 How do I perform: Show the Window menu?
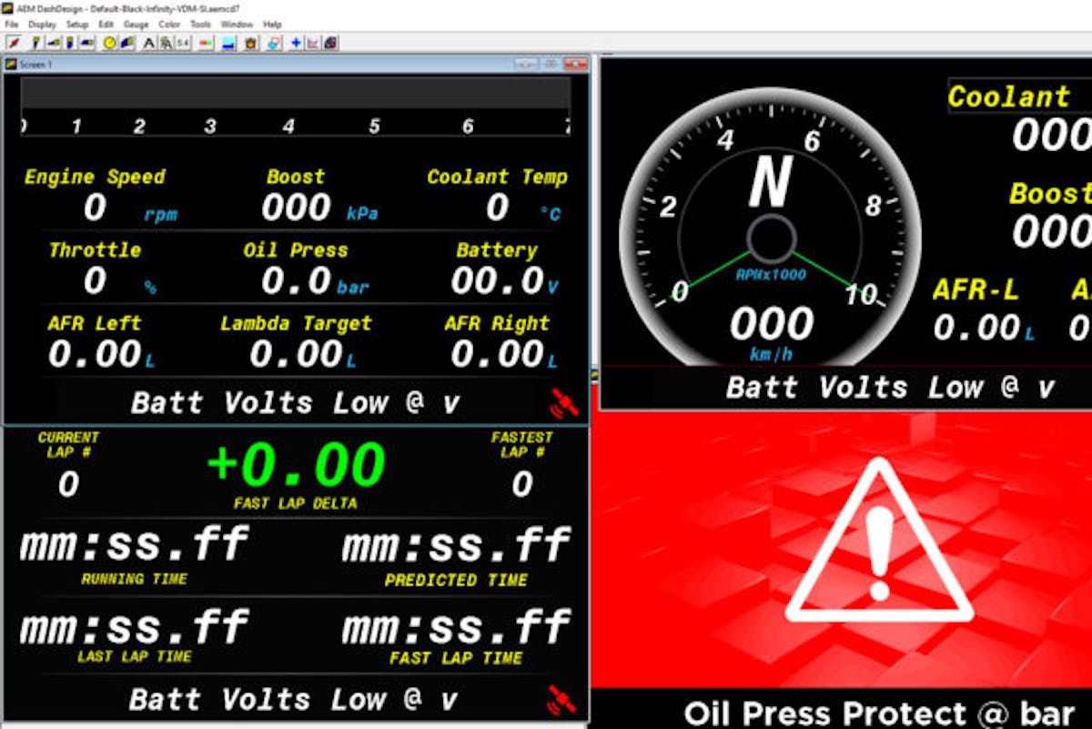coord(237,25)
